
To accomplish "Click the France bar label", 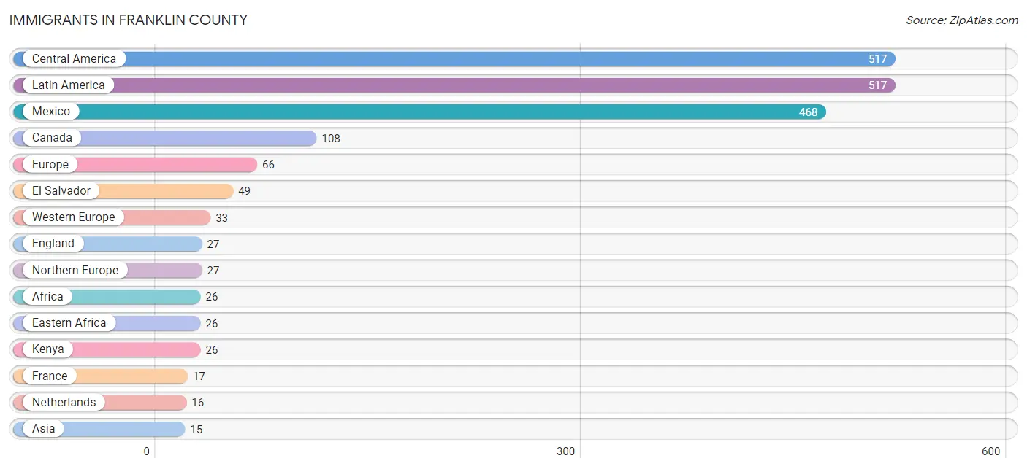I will 50,376.
